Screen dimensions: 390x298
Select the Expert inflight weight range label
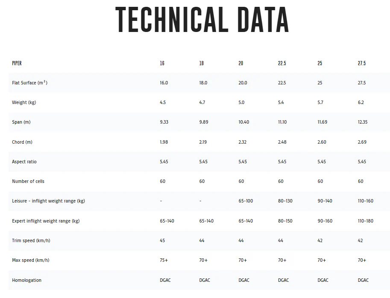[x=46, y=221]
